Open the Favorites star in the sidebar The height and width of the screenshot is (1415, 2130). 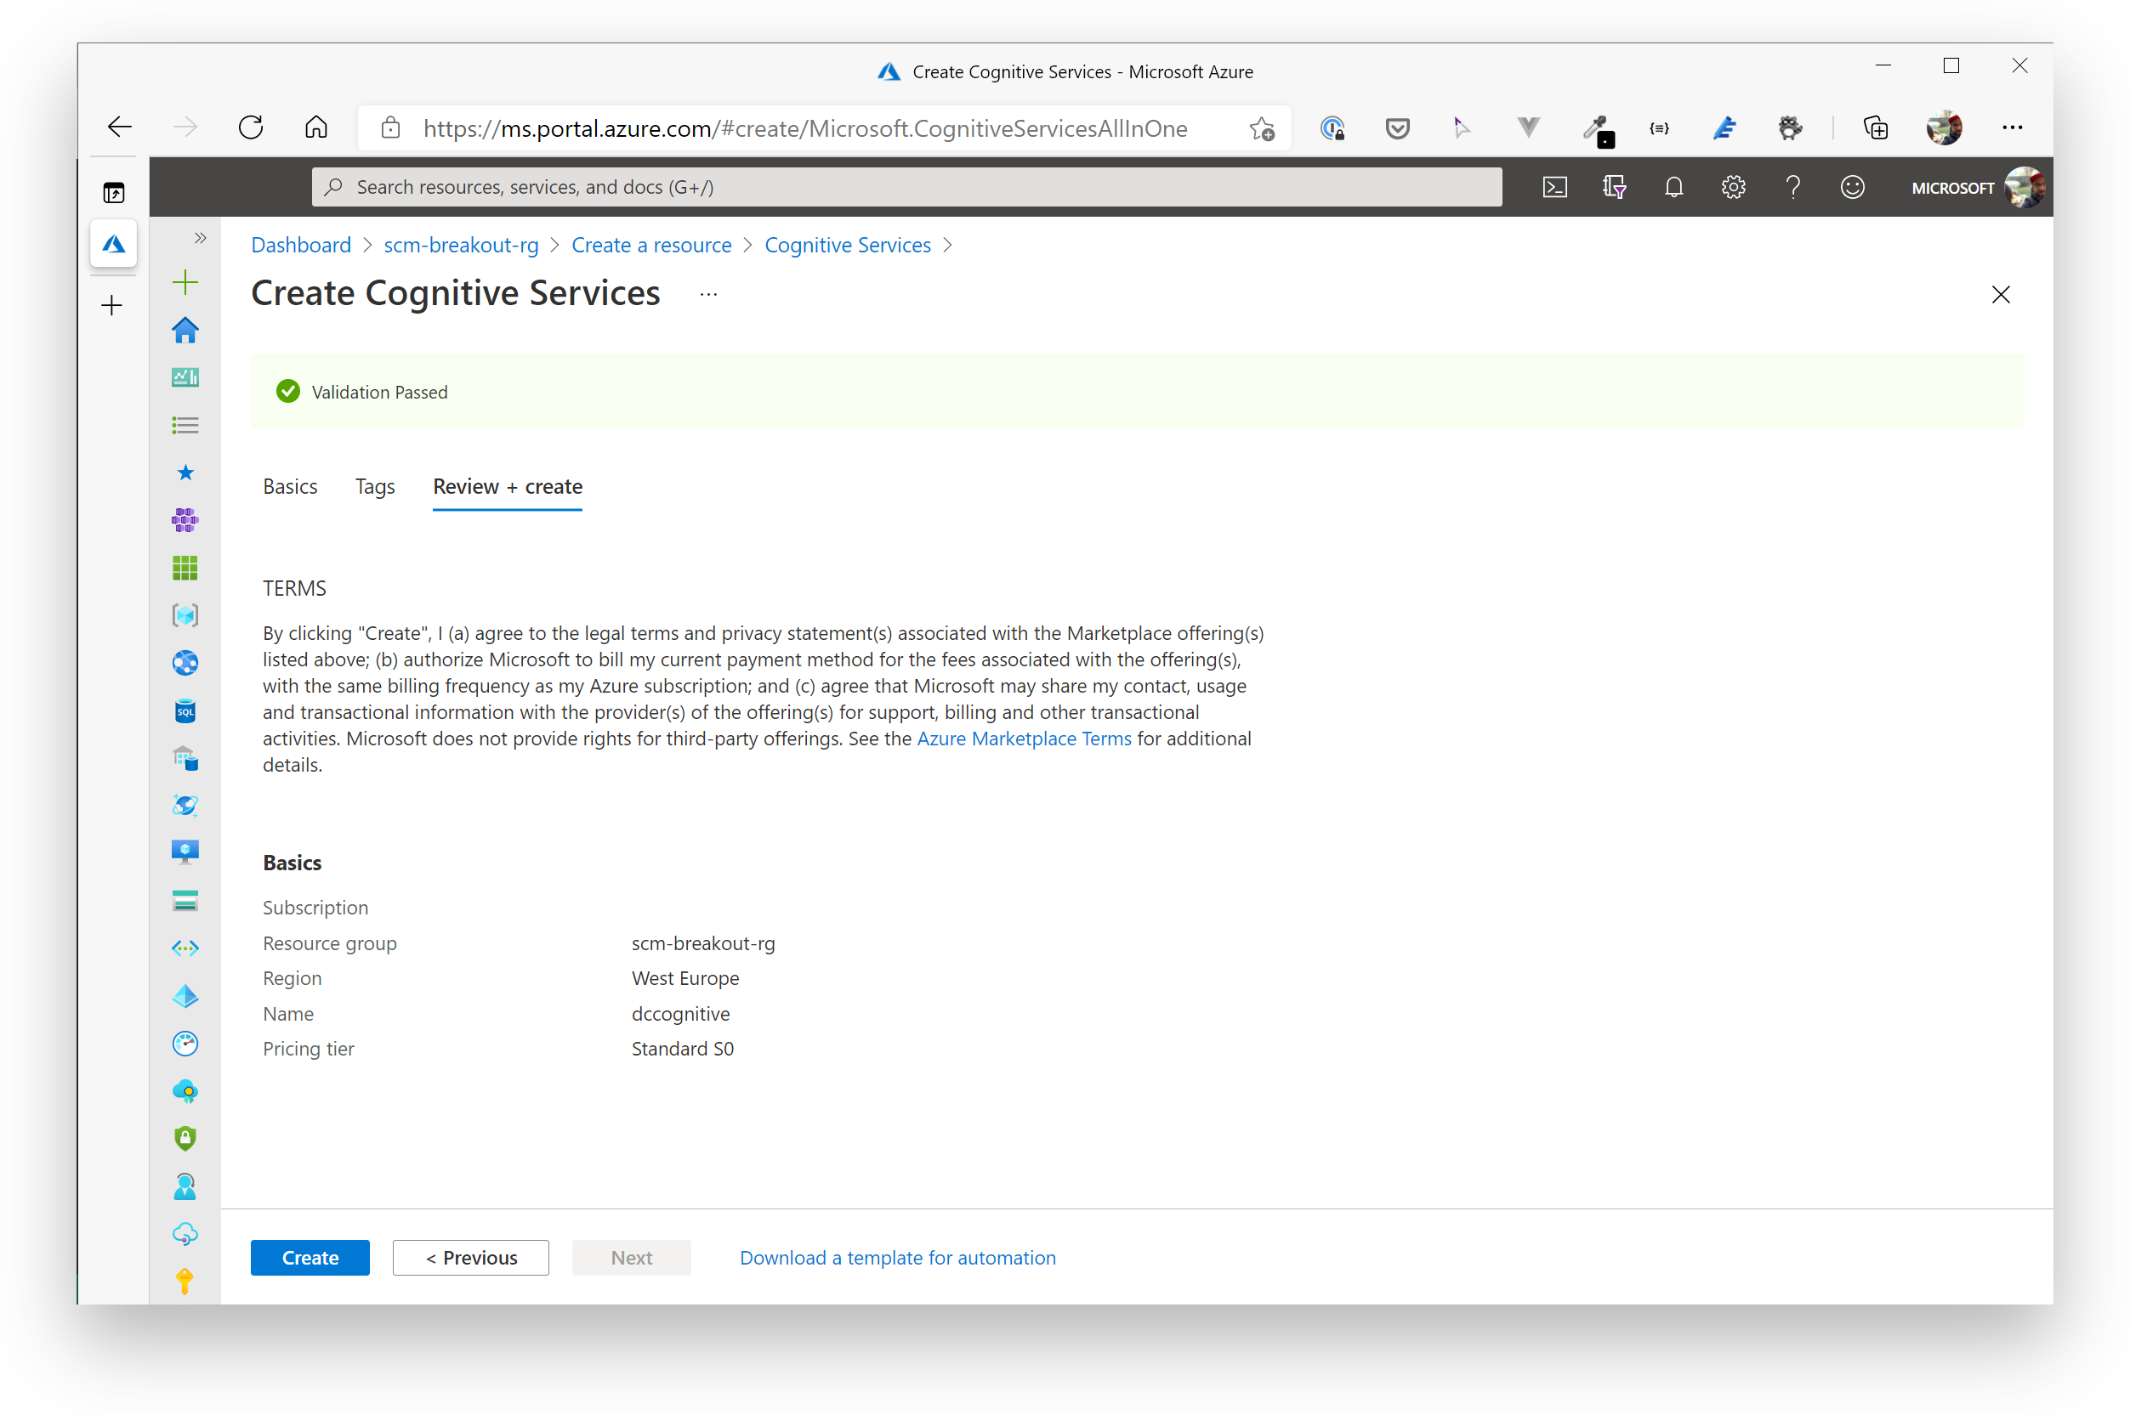click(185, 472)
